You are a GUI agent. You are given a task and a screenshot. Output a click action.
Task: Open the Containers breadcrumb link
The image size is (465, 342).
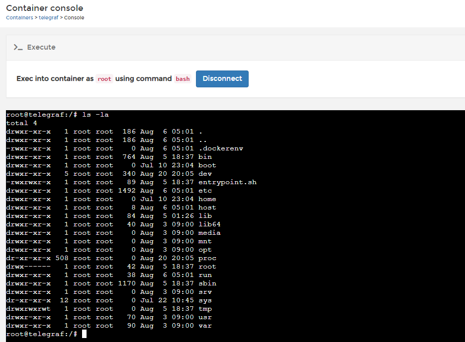[x=19, y=17]
